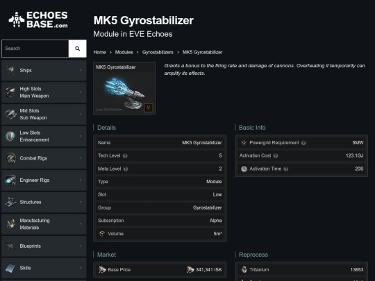Click the Alpha subscription value
This screenshot has height=281, width=375.
click(x=215, y=221)
